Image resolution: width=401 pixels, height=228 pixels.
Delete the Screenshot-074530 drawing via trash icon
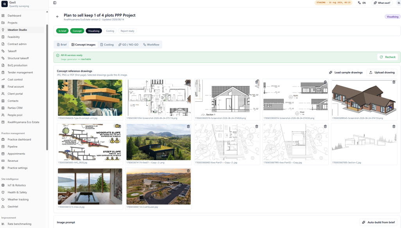325,82
